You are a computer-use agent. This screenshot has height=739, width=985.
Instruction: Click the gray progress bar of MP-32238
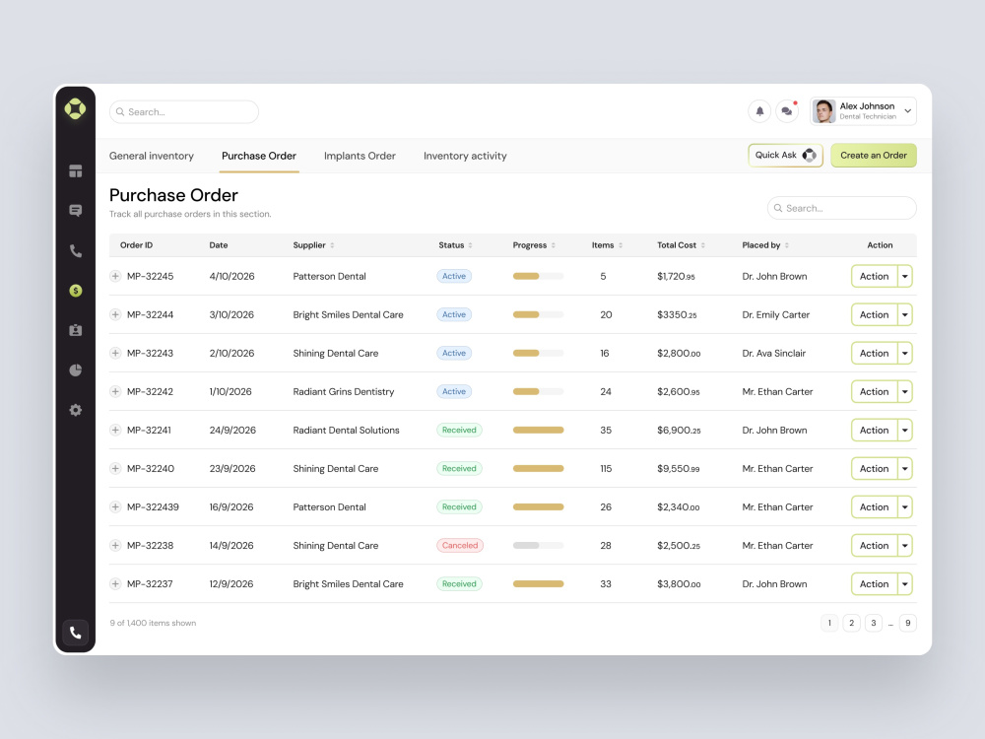click(539, 546)
